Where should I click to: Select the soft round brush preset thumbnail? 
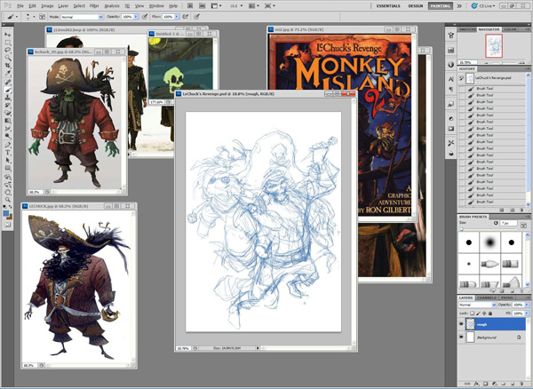[489, 242]
